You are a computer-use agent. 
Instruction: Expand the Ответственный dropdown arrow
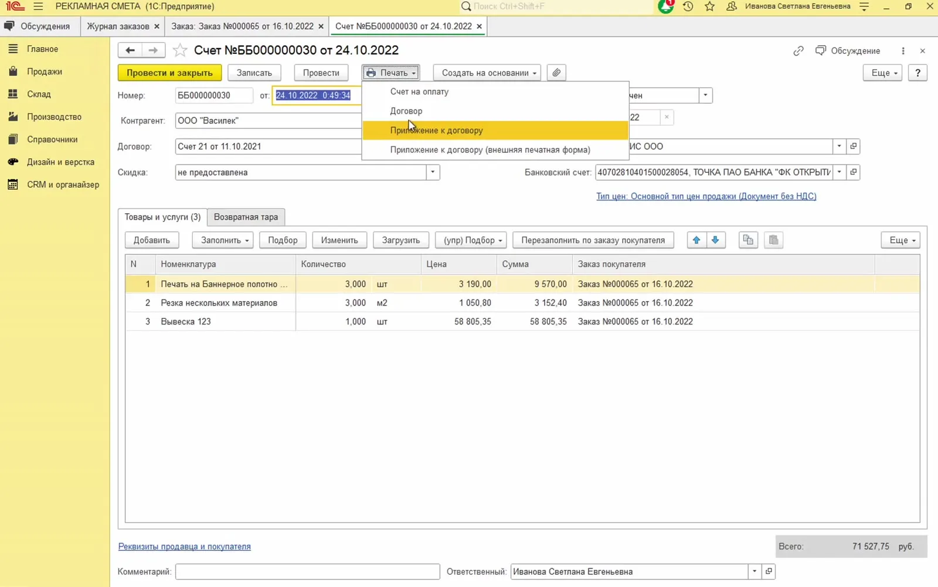point(755,571)
